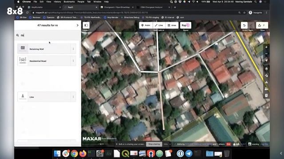Image resolution: width=284 pixels, height=159 pixels.
Task: Open Firefox from the Dock
Action: coord(83,154)
